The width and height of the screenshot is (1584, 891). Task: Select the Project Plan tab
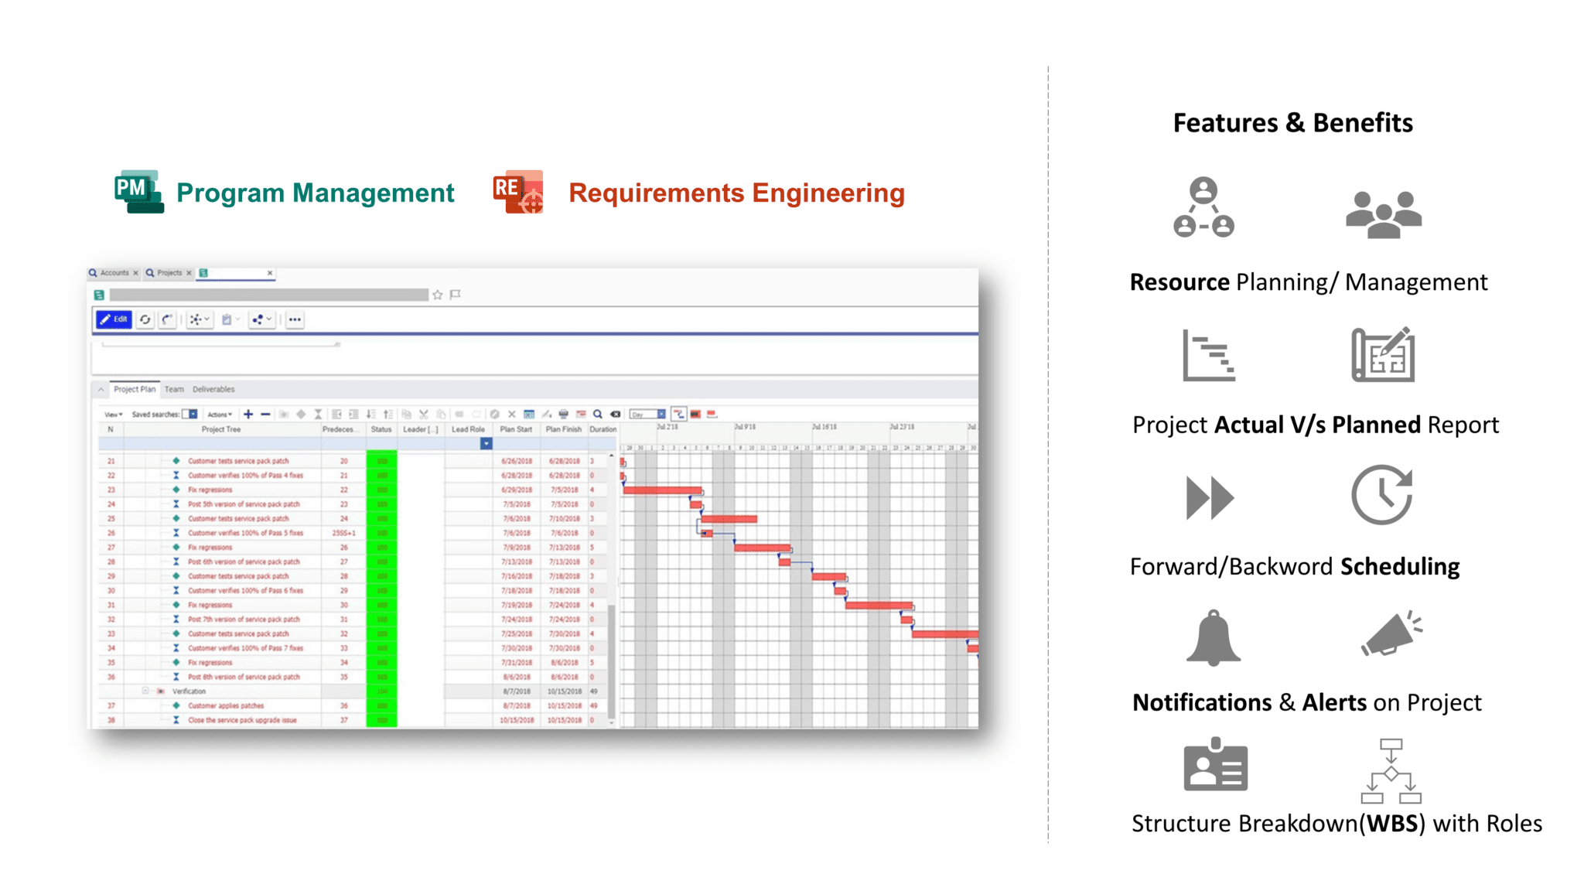pos(135,389)
